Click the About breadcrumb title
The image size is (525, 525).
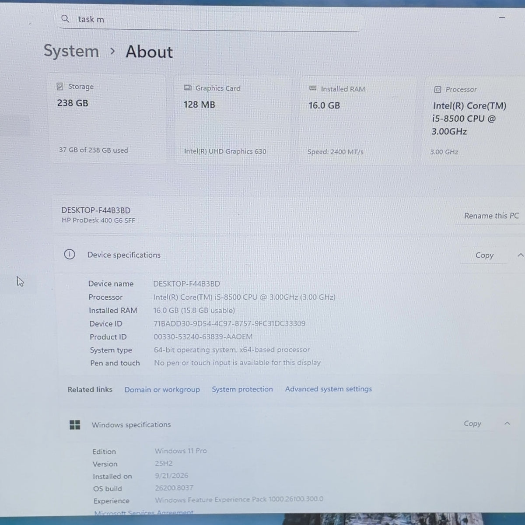click(149, 52)
